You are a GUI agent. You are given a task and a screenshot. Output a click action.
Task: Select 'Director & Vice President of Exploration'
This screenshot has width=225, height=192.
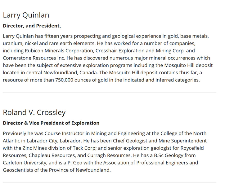tap(51, 123)
